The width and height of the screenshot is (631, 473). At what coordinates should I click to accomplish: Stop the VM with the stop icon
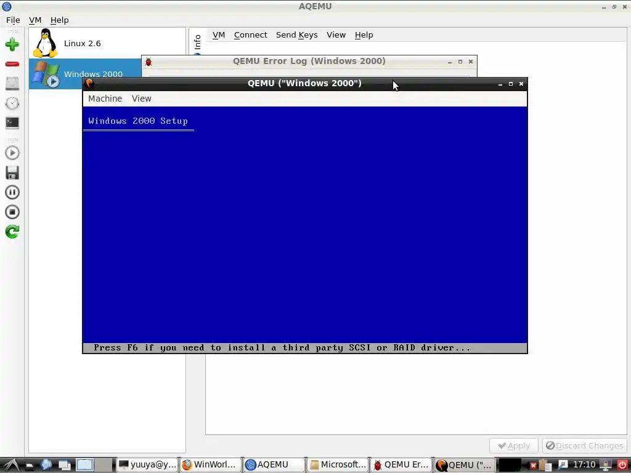pyautogui.click(x=12, y=212)
